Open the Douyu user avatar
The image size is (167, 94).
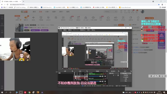tap(142, 11)
